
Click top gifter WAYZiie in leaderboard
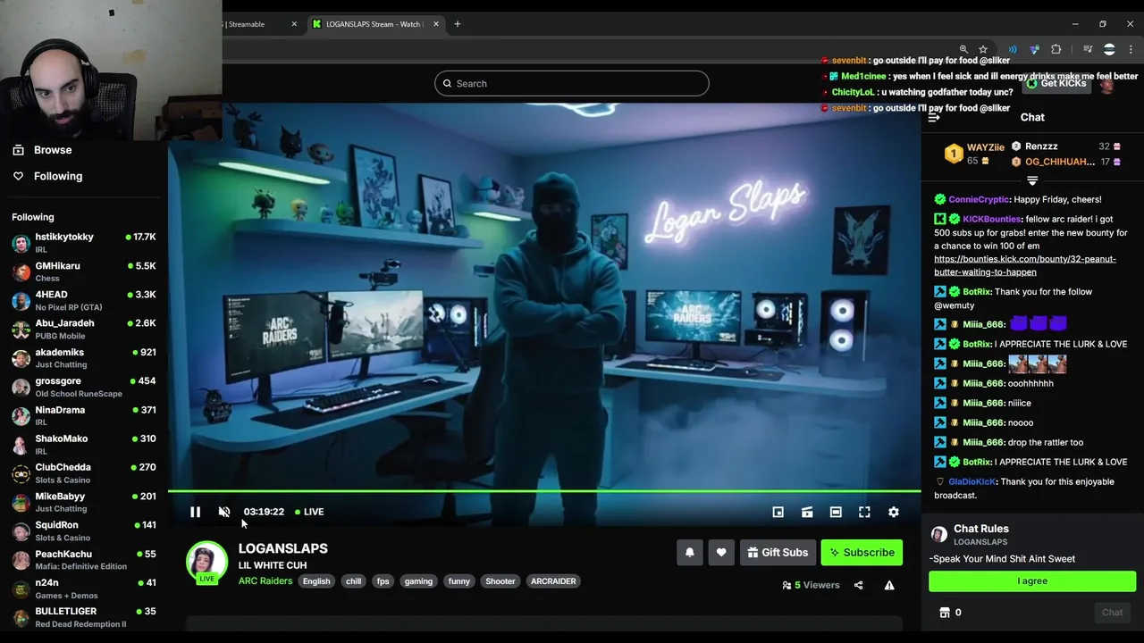pyautogui.click(x=985, y=147)
